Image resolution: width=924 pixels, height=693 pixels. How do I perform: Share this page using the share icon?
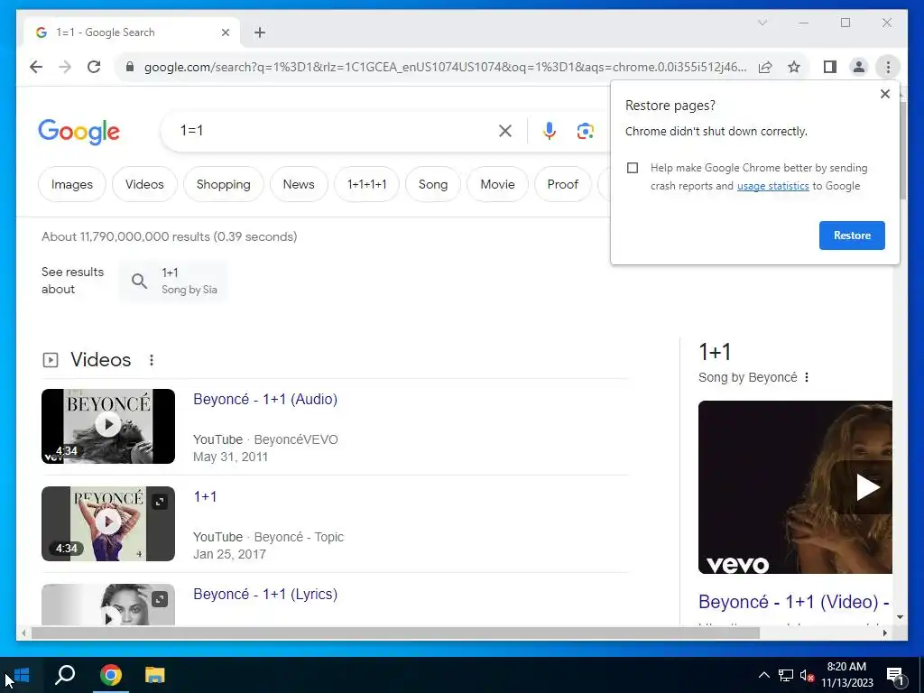tap(765, 67)
